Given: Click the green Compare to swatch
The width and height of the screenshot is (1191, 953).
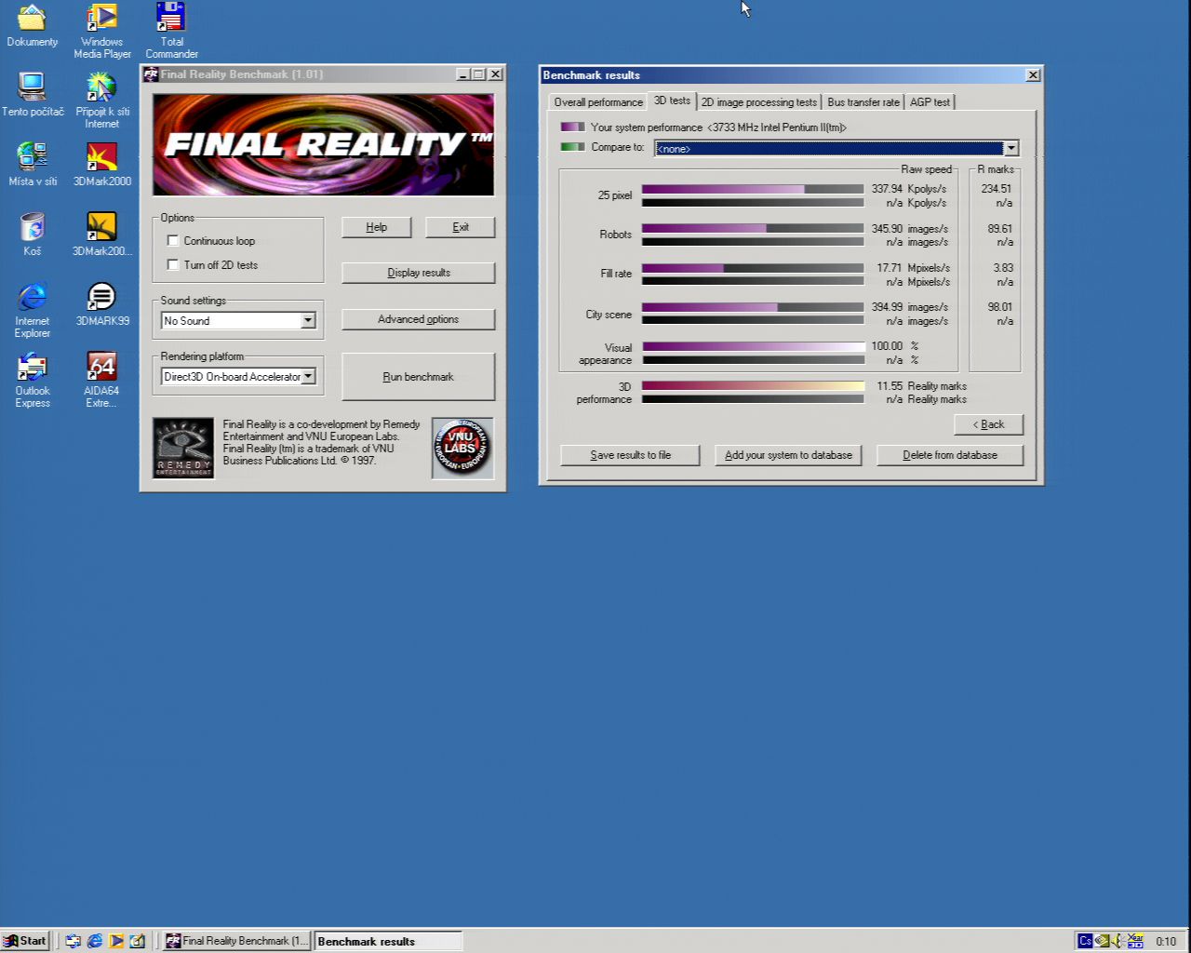Looking at the screenshot, I should pyautogui.click(x=572, y=147).
